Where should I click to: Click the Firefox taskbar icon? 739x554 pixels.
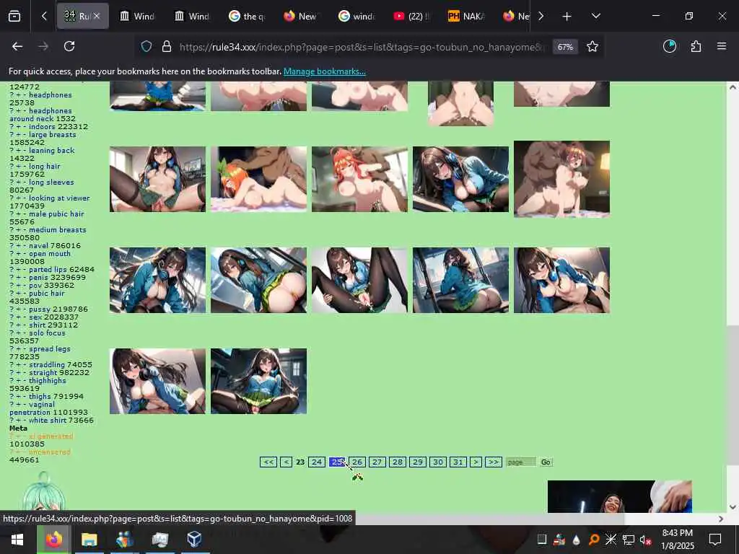coord(53,540)
